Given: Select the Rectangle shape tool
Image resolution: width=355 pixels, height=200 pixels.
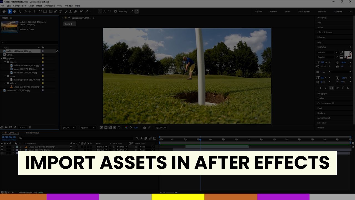Looking at the screenshot, I should pos(51,11).
